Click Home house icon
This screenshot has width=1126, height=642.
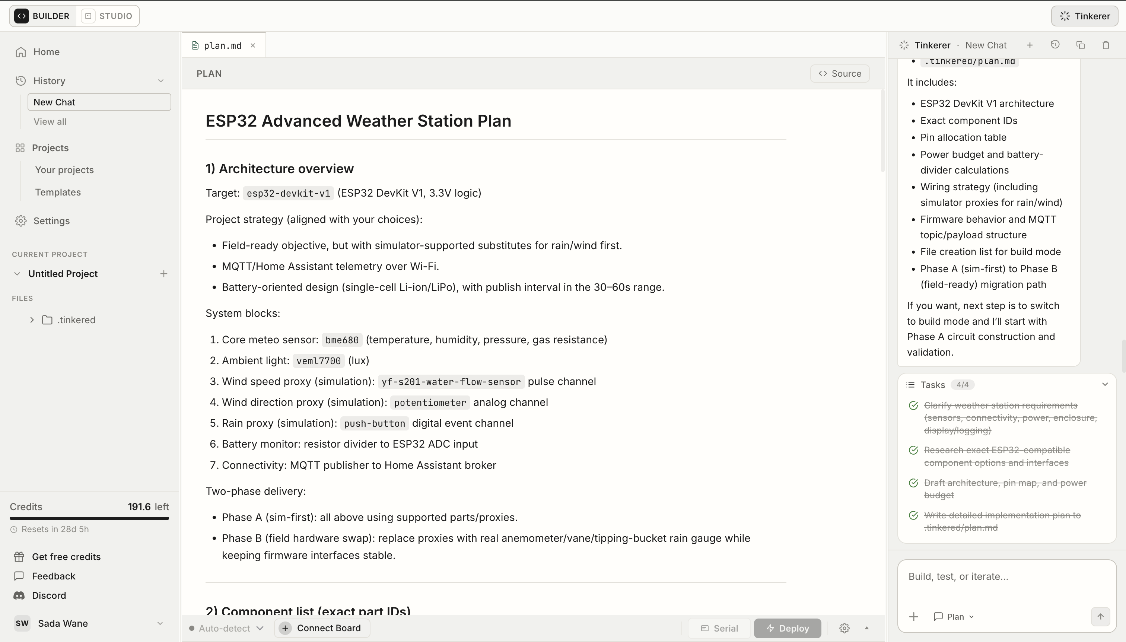pos(21,52)
